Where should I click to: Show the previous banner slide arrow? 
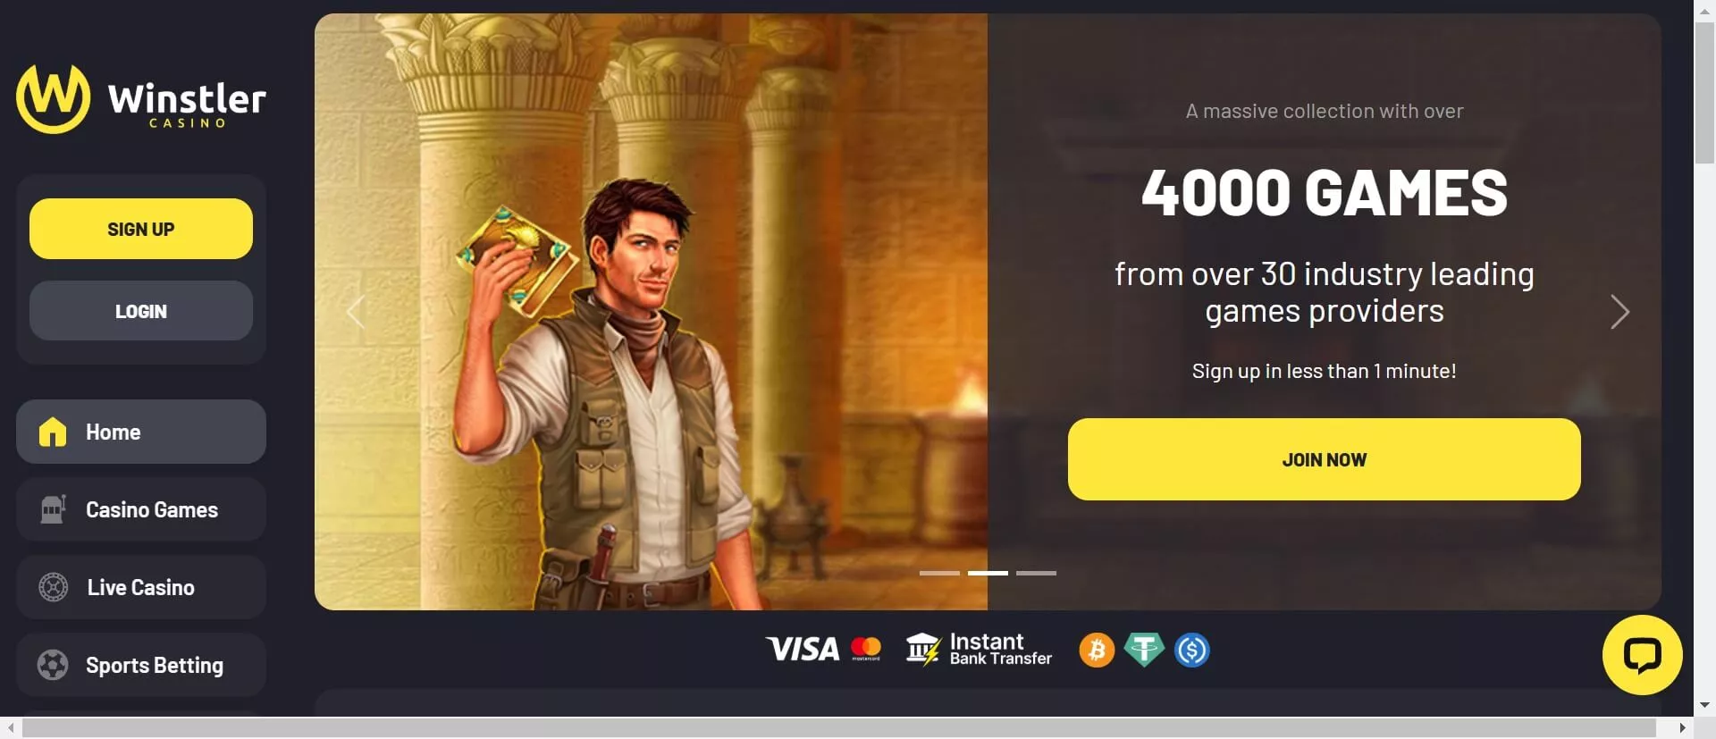[356, 312]
